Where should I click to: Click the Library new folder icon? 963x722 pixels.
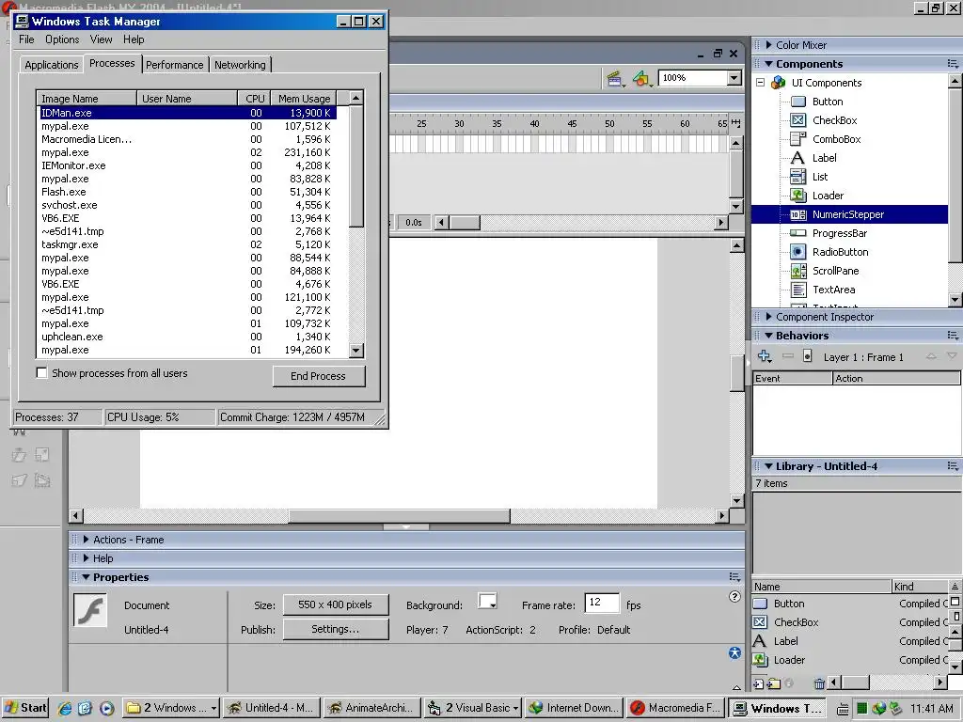(x=774, y=683)
